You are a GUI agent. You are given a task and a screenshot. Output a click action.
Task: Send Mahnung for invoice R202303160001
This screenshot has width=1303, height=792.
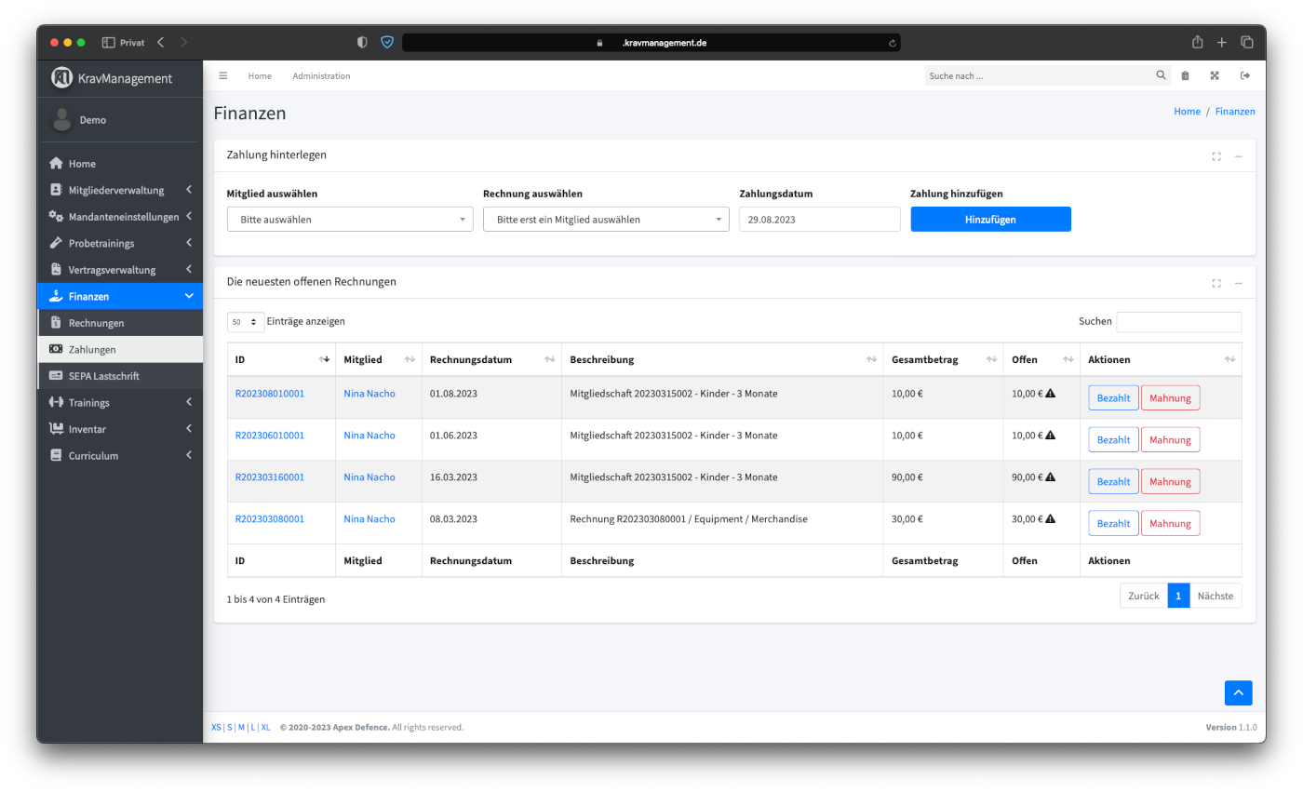tap(1170, 482)
